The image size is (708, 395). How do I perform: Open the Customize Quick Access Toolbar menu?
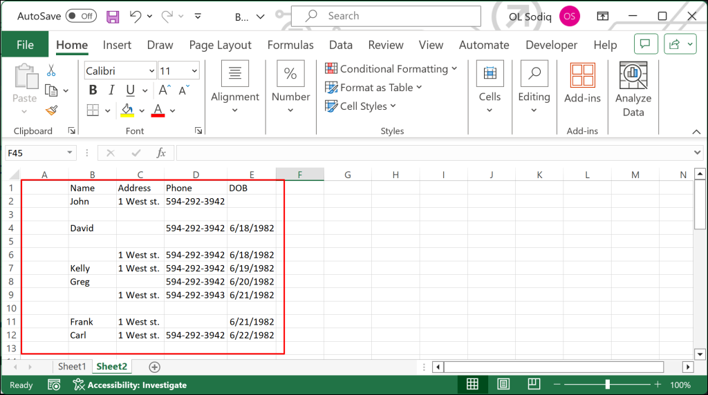tap(198, 17)
